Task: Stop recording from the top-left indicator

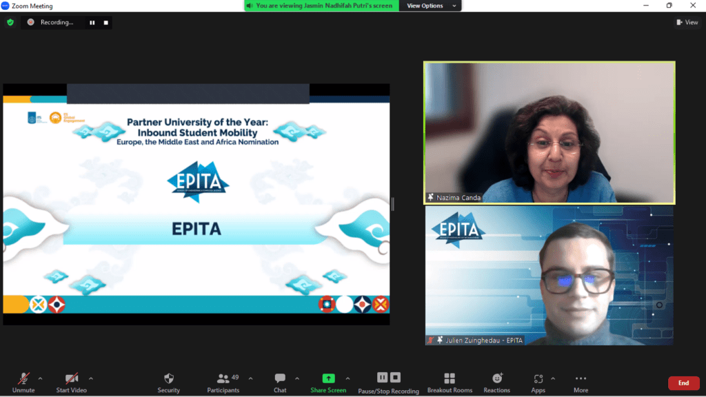Action: click(x=105, y=22)
